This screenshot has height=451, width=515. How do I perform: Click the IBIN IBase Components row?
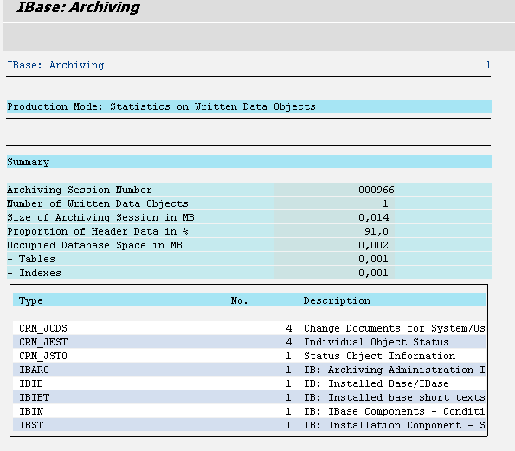(x=249, y=411)
